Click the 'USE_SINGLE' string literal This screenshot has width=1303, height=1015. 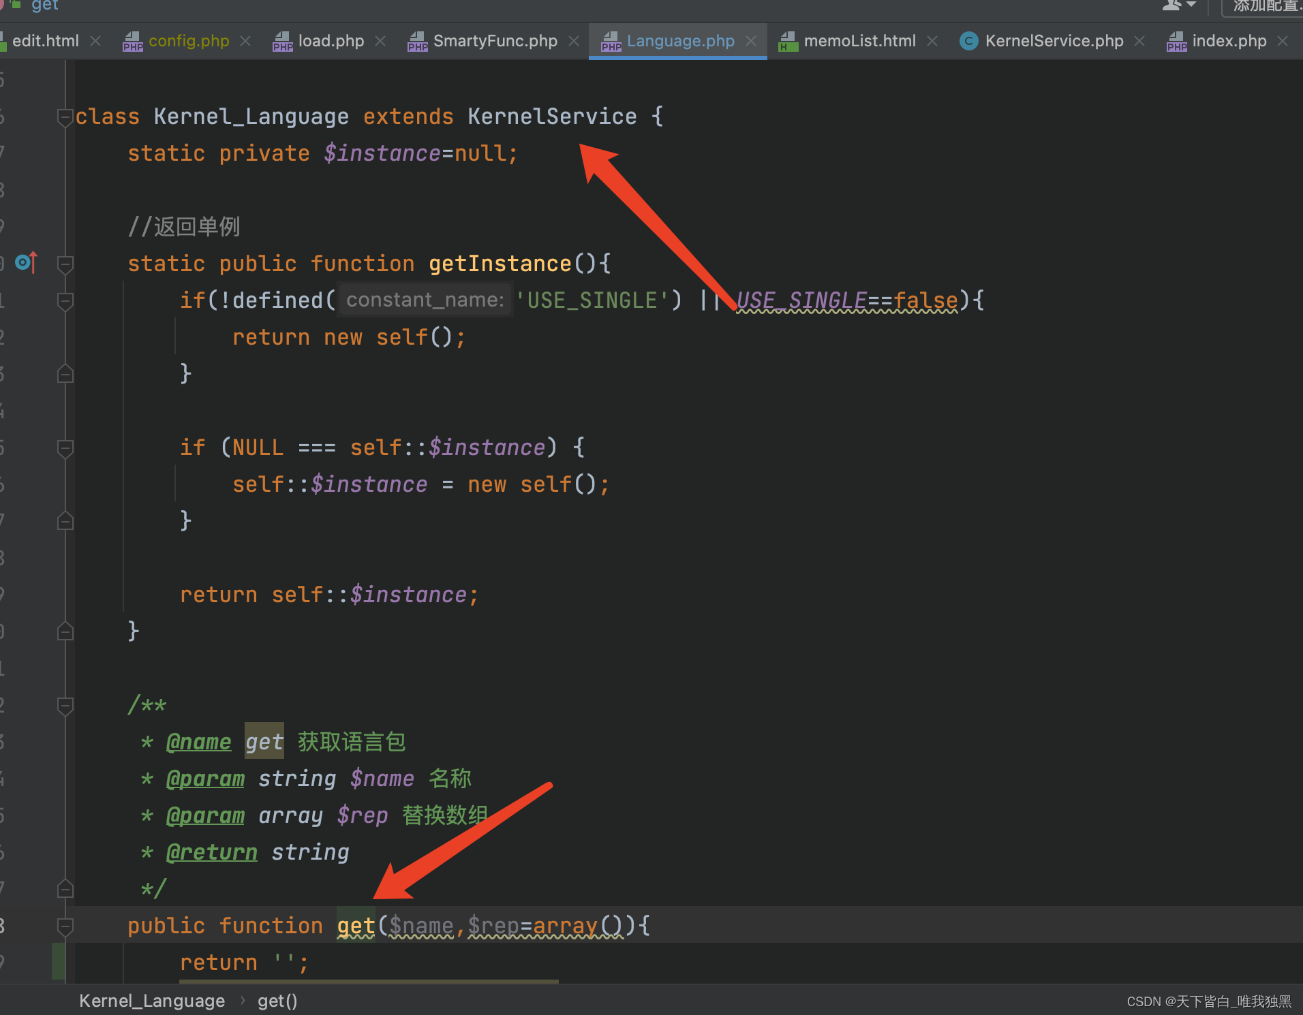tap(592, 300)
